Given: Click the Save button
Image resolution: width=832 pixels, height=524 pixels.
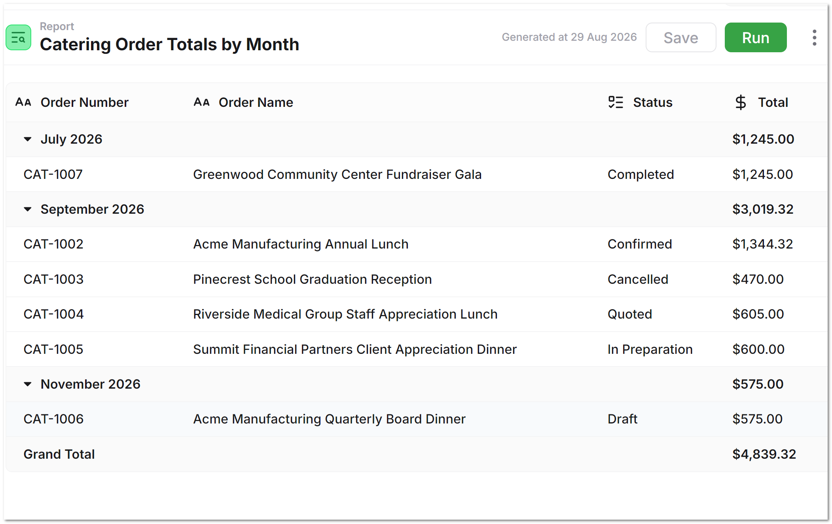Looking at the screenshot, I should [x=680, y=38].
